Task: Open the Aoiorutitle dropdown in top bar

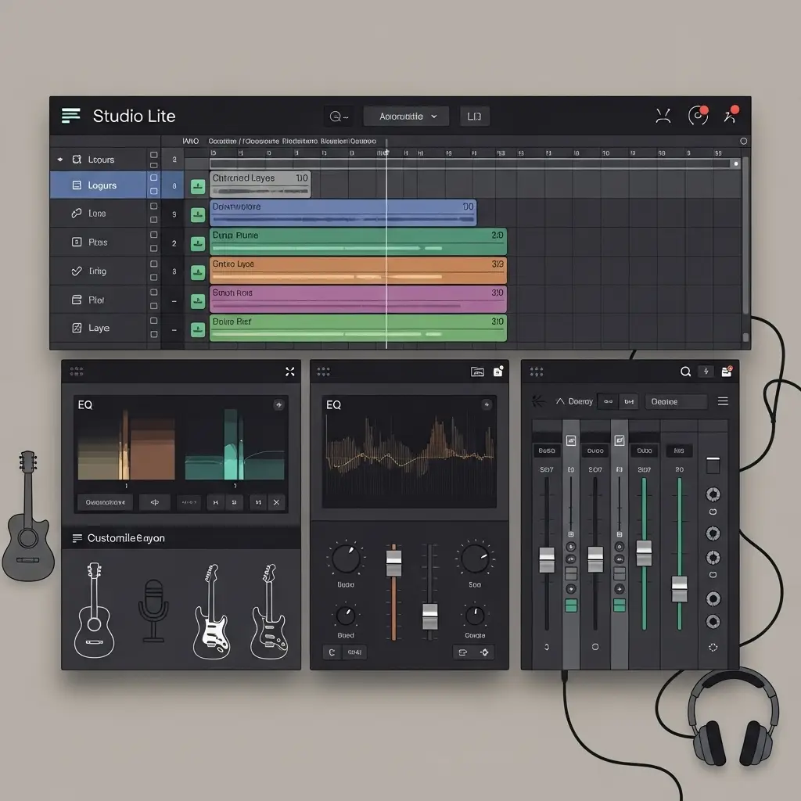Action: click(x=406, y=117)
